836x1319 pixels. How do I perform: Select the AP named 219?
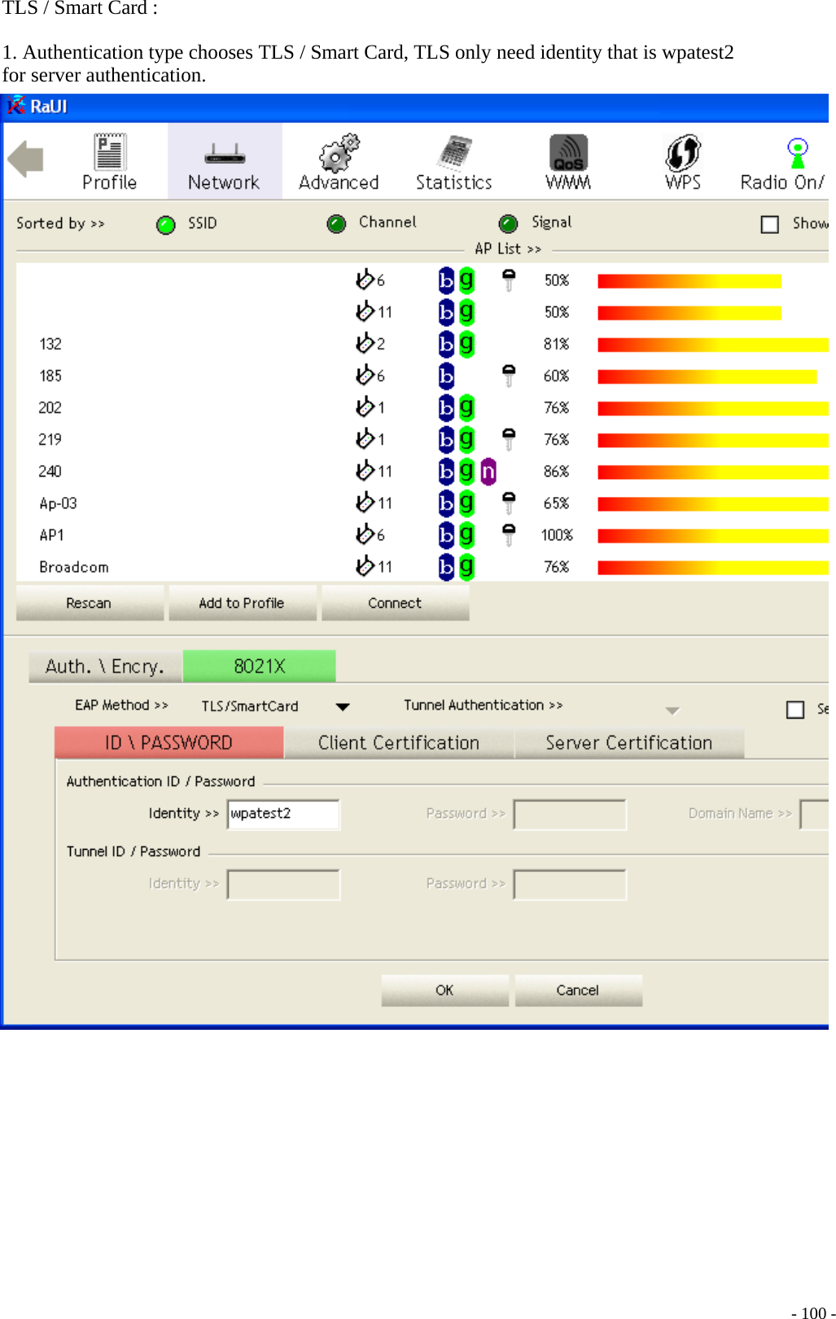[50, 439]
